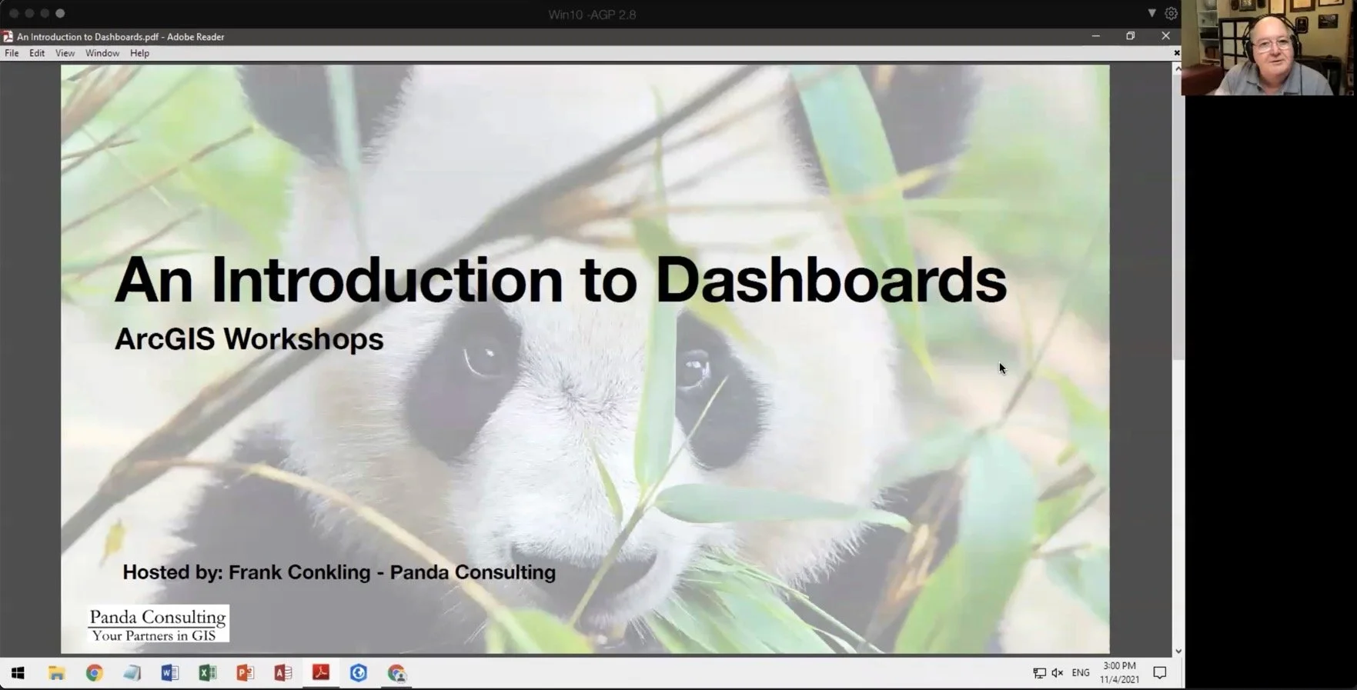The image size is (1357, 690).
Task: Unmute the speaker volume icon
Action: [1058, 673]
